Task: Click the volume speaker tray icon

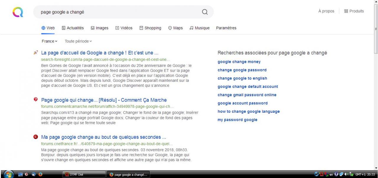Action: click(346, 174)
